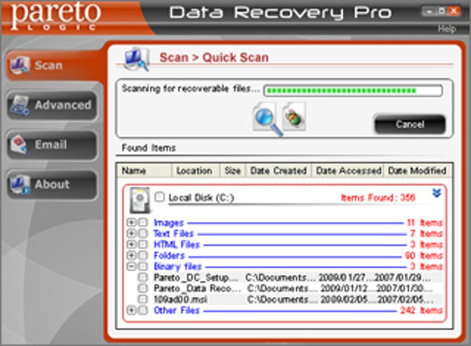Click the Local Disk drive icon
The height and width of the screenshot is (346, 471).
(x=139, y=200)
